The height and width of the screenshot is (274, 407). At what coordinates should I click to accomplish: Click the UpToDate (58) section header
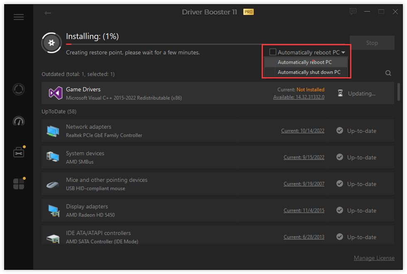pos(59,112)
